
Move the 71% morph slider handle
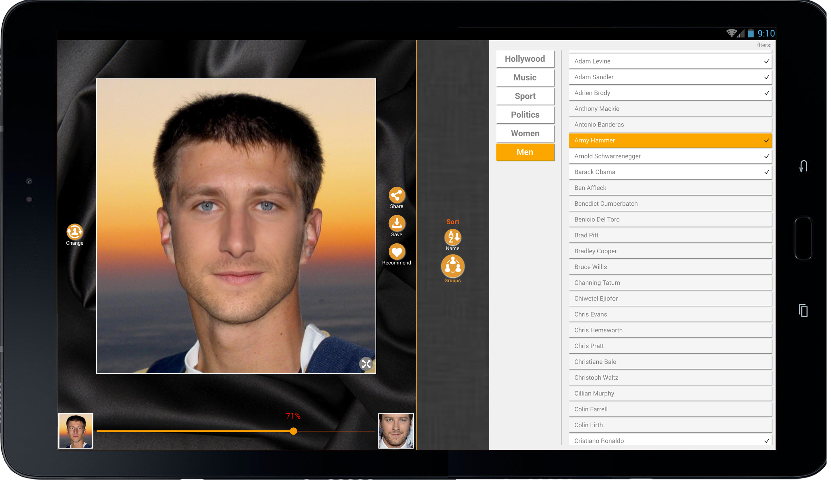coord(293,431)
